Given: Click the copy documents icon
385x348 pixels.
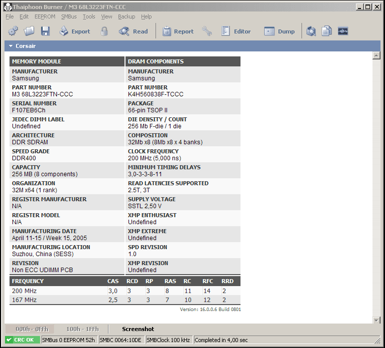Looking at the screenshot, I should (327, 31).
